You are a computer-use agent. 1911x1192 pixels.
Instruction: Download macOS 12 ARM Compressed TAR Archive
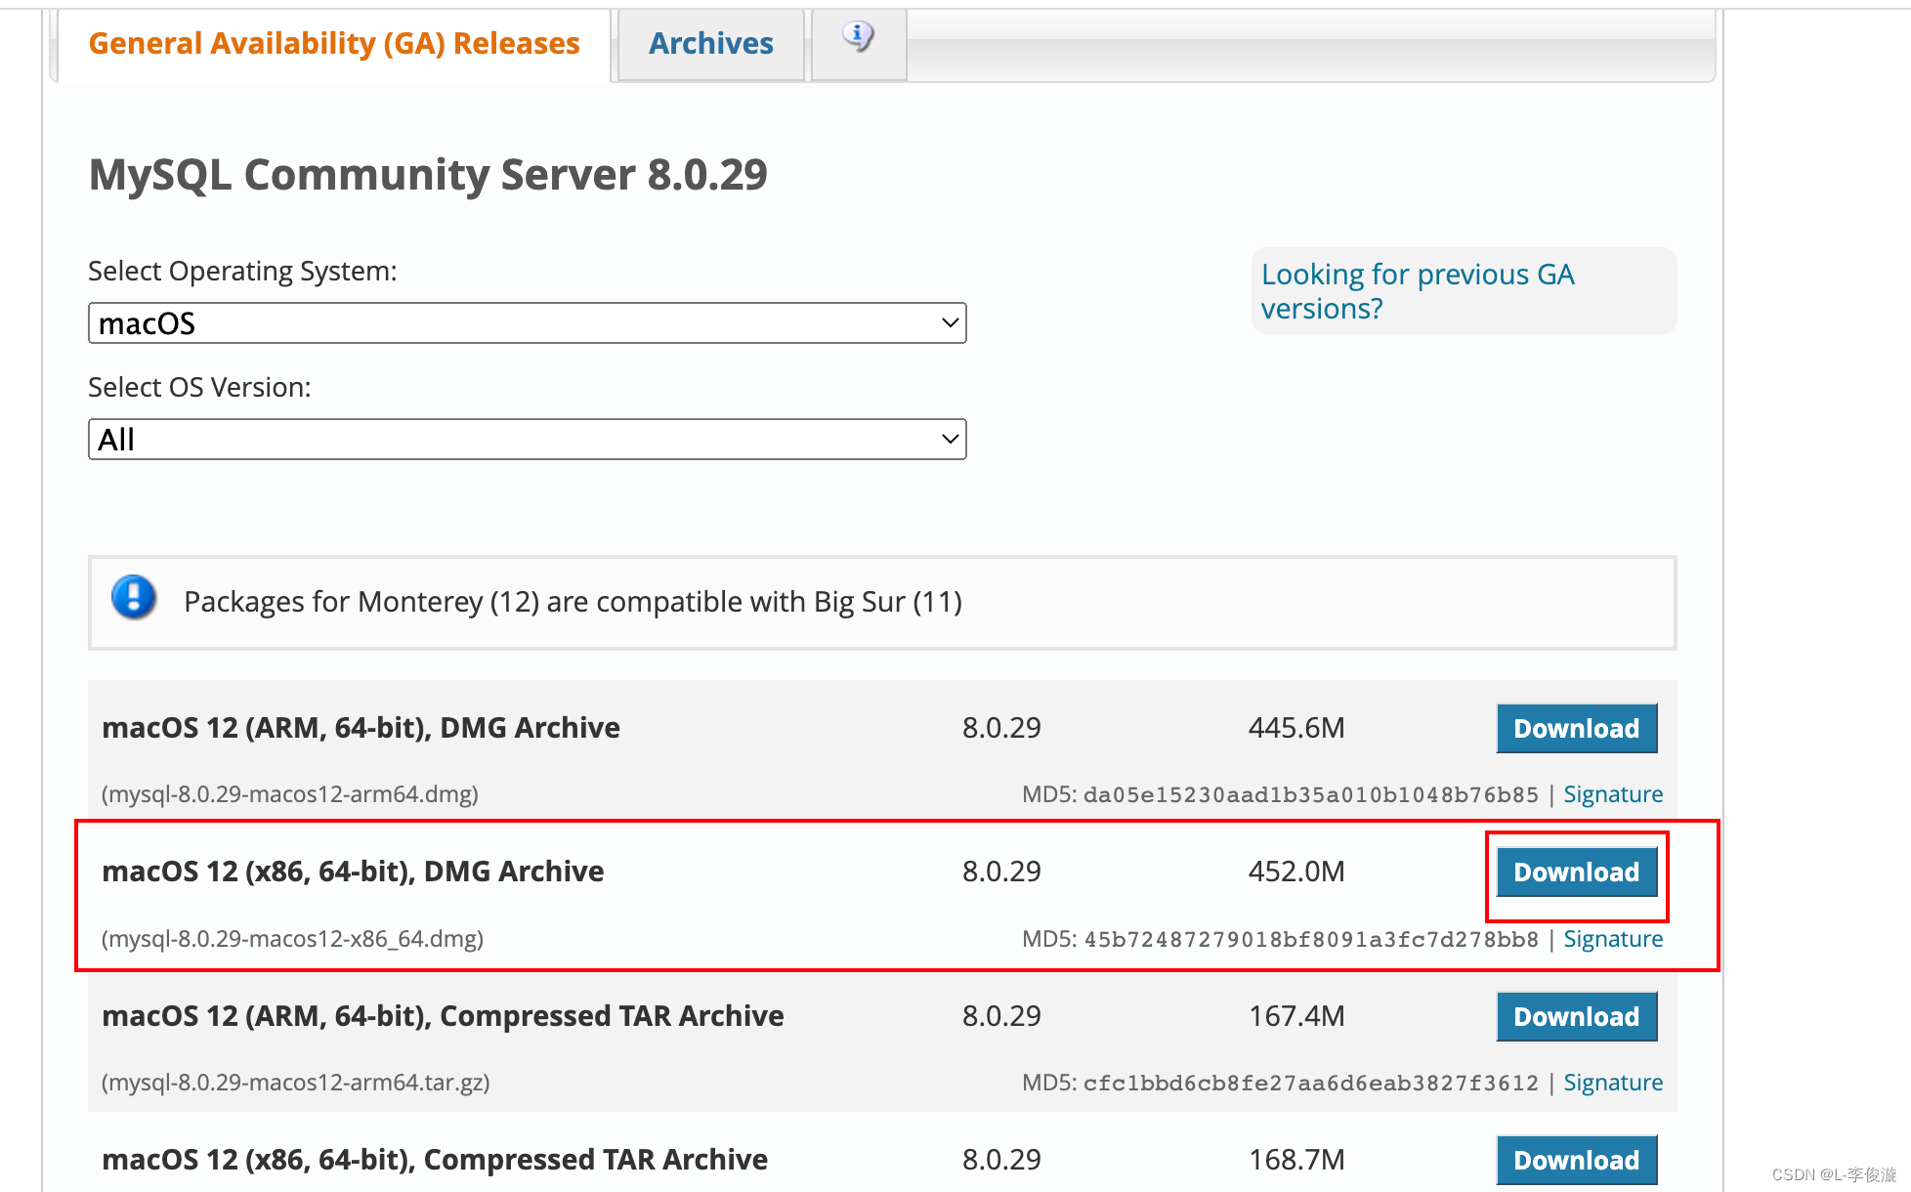1576,1017
